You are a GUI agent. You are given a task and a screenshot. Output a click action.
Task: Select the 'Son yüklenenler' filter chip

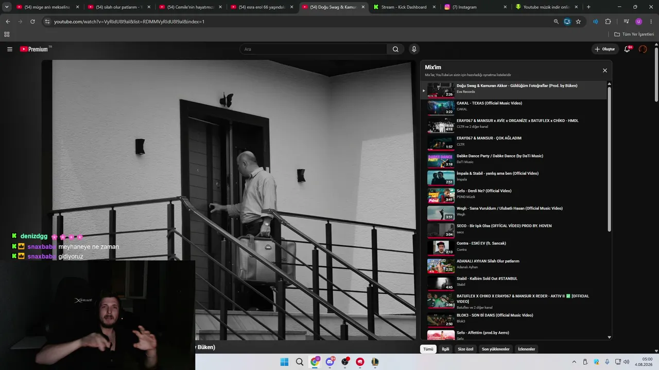(495, 349)
